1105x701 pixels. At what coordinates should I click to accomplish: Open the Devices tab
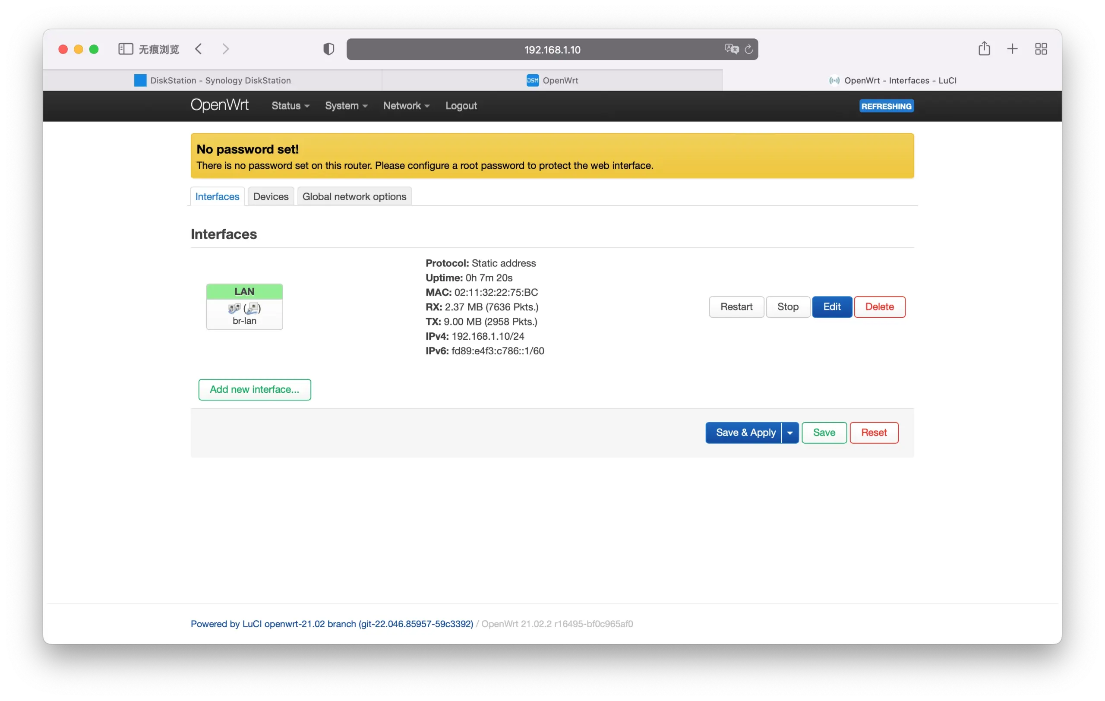pyautogui.click(x=271, y=197)
